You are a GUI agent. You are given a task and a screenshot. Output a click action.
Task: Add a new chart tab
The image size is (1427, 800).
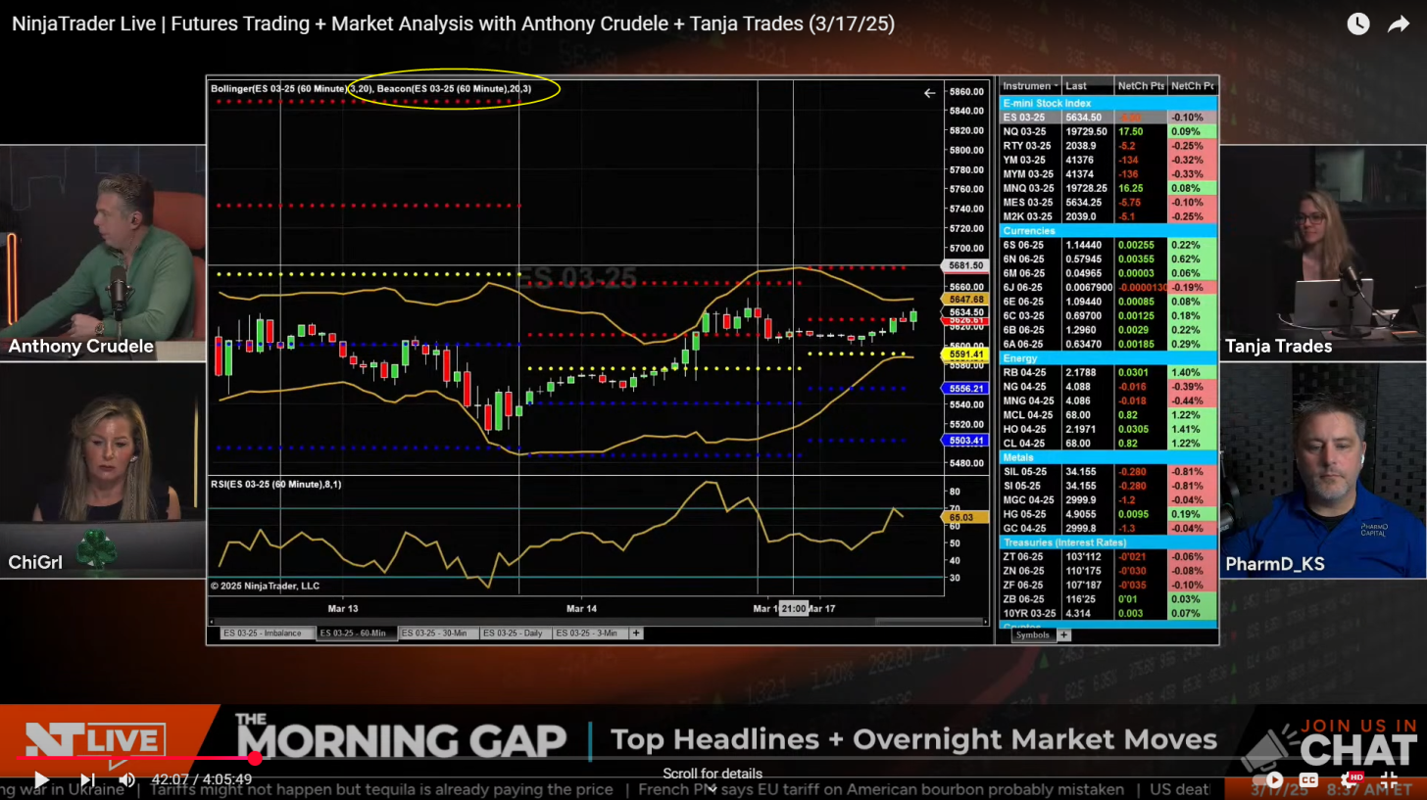(636, 634)
